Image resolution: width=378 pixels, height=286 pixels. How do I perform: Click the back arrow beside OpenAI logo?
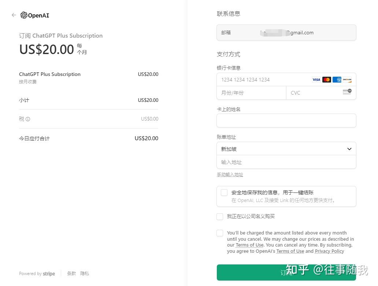(x=14, y=15)
